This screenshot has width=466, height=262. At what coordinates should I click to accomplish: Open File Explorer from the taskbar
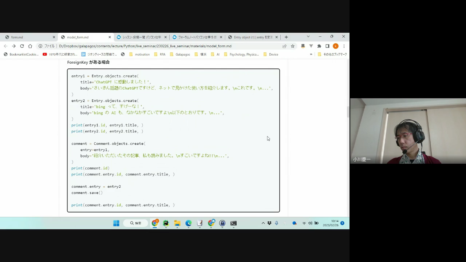coord(177,223)
